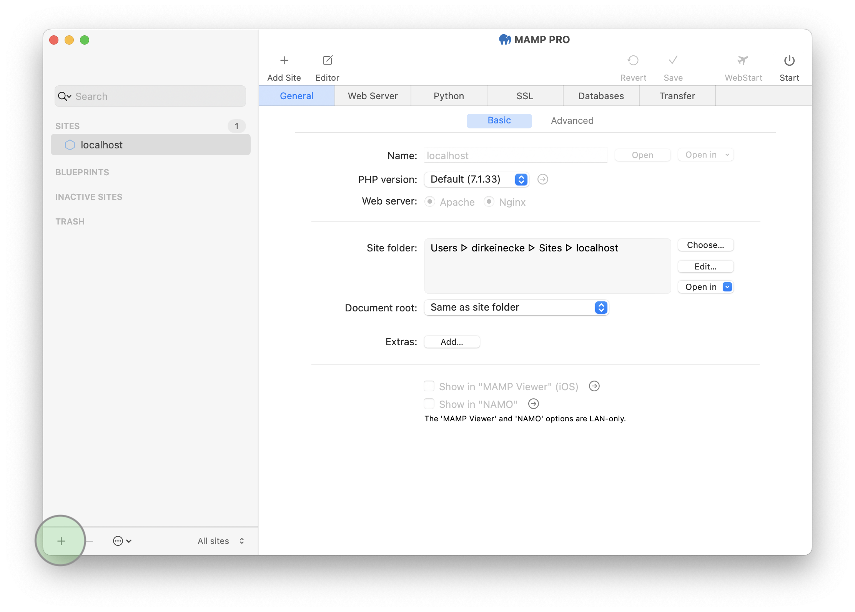
Task: Click the TRASH sidebar section
Action: point(70,221)
